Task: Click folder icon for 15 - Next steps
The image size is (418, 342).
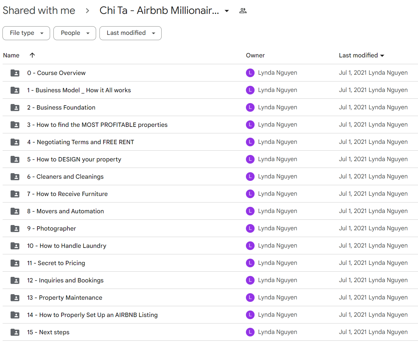Action: click(15, 332)
